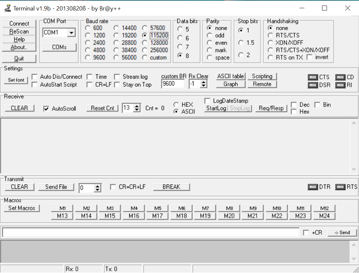
Task: Toggle the handshaking invert checkbox
Action: point(310,57)
